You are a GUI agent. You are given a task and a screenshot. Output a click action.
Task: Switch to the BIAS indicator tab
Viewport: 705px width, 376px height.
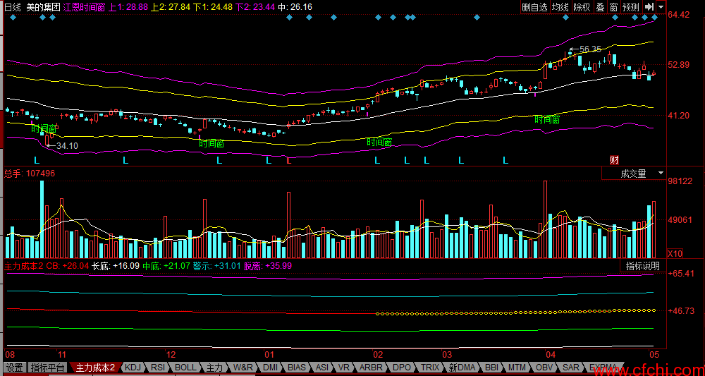tap(297, 368)
